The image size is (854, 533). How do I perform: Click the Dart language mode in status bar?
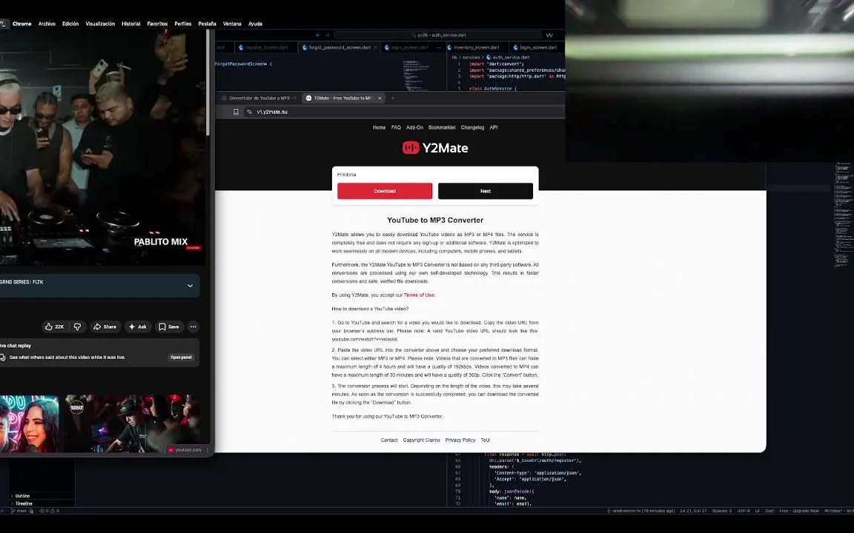[769, 511]
